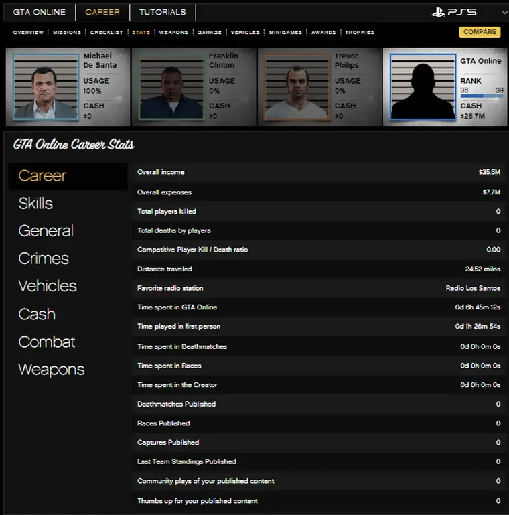509x515 pixels.
Task: Click Time spent in Deathmatches row
Action: pyautogui.click(x=318, y=346)
